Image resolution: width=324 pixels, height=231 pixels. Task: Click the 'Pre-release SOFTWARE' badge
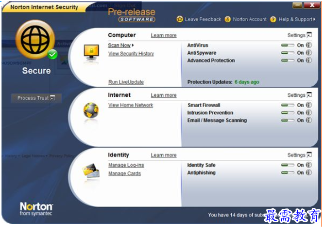(x=132, y=15)
